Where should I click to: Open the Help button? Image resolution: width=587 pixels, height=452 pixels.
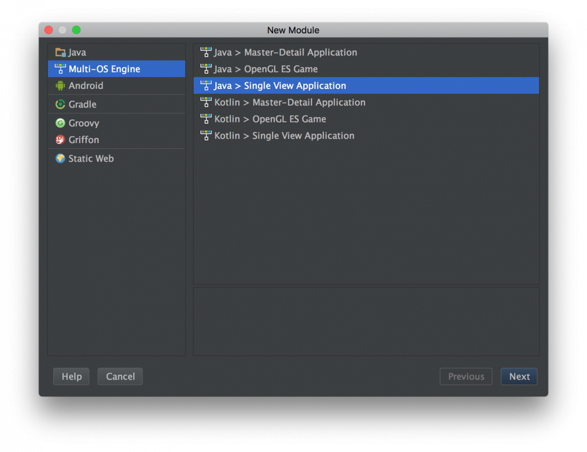click(x=71, y=377)
